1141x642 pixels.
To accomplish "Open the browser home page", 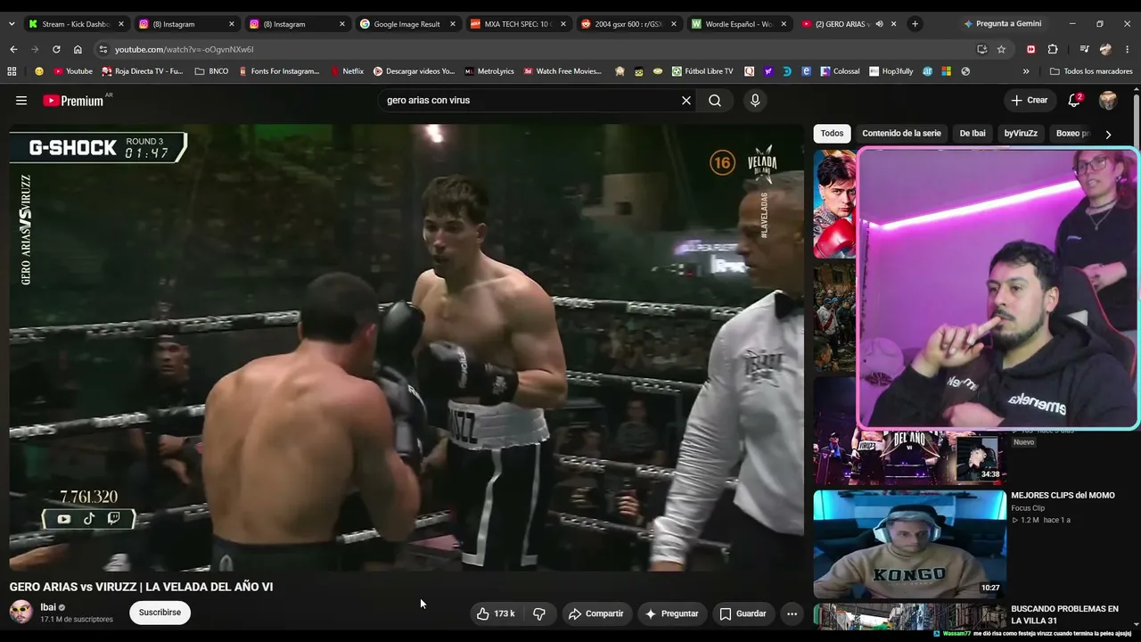I will point(78,49).
